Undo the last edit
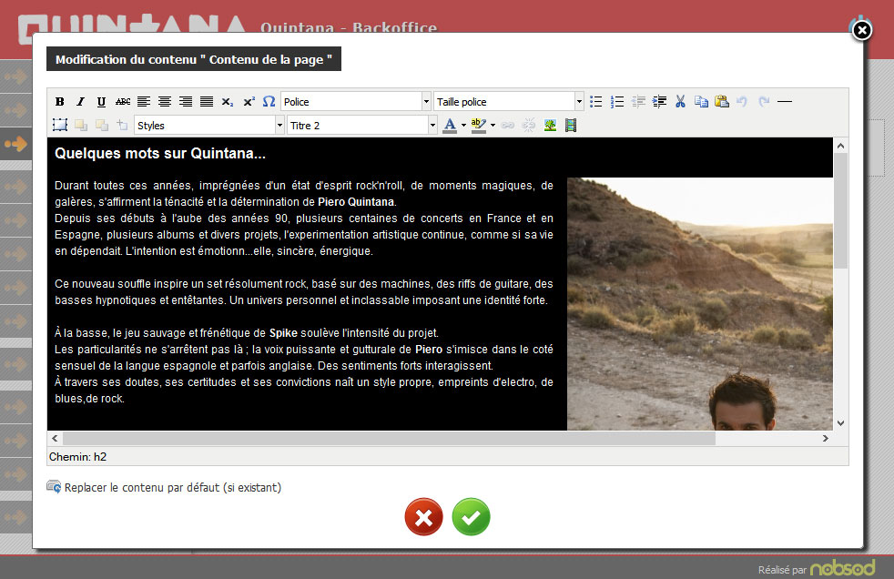Screen dimensions: 894x579 point(742,101)
